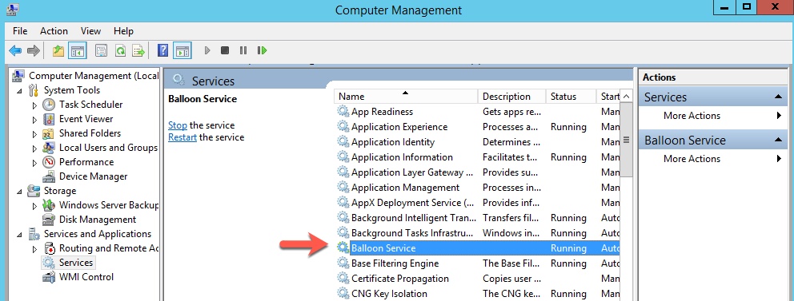Collapse Services and Applications node

19,235
